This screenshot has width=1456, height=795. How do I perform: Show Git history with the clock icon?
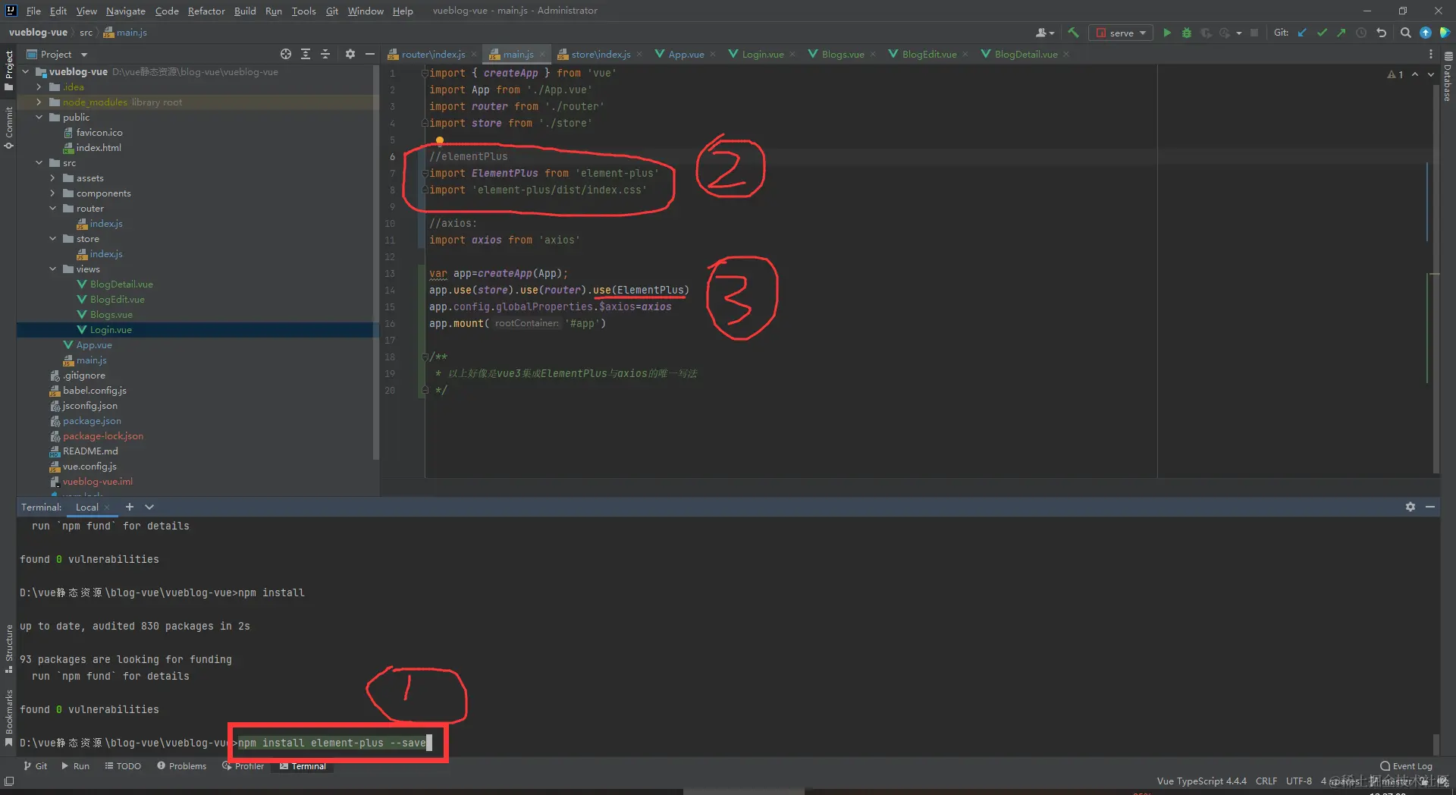pyautogui.click(x=1361, y=33)
